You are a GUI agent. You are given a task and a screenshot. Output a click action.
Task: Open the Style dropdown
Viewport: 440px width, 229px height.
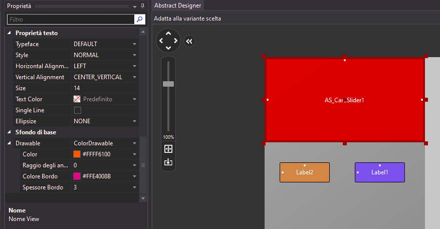tap(134, 55)
